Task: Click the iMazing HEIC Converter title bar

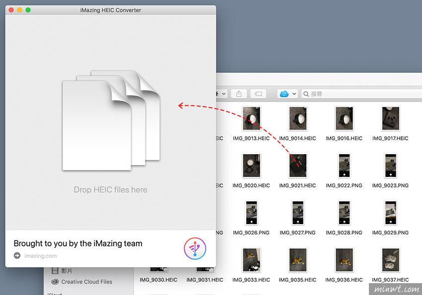Action: 111,10
